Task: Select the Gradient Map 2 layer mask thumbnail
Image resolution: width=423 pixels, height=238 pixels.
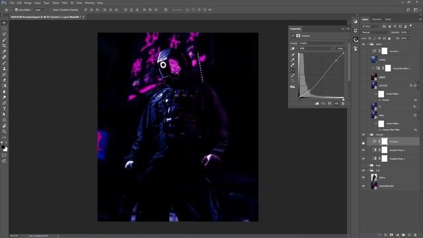Action: coord(385,150)
